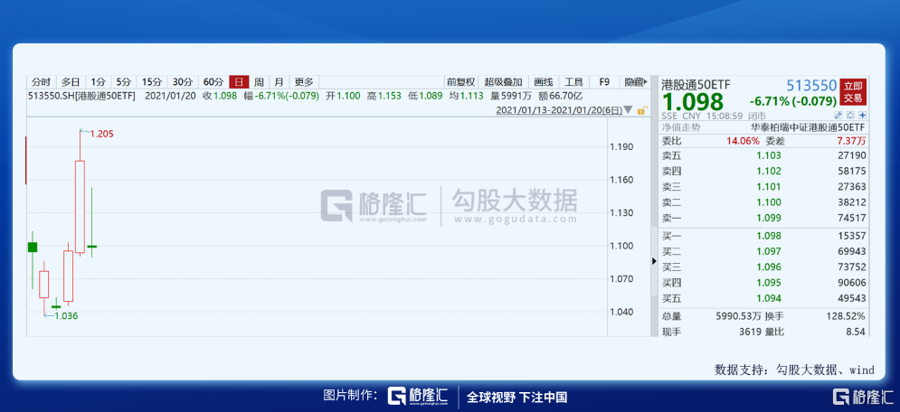Click the 华泰柏瑞中证港股通50ETF fund name
Viewport: 900px width, 412px height.
[x=808, y=127]
